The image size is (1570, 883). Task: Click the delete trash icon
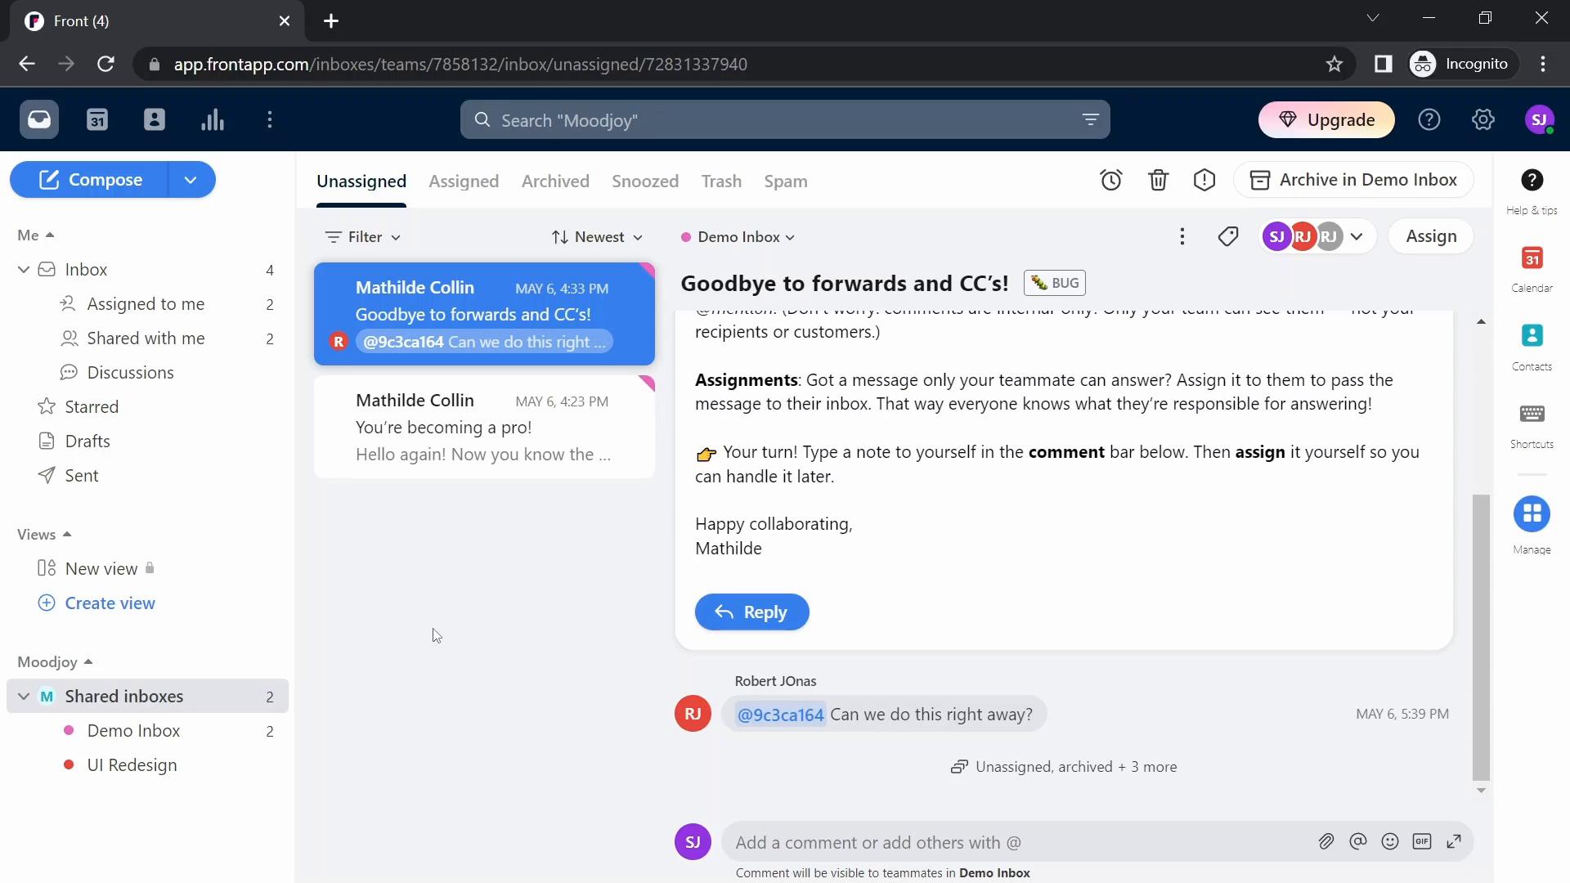coord(1158,180)
